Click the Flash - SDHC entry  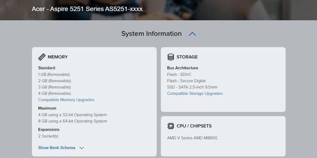[x=179, y=75]
